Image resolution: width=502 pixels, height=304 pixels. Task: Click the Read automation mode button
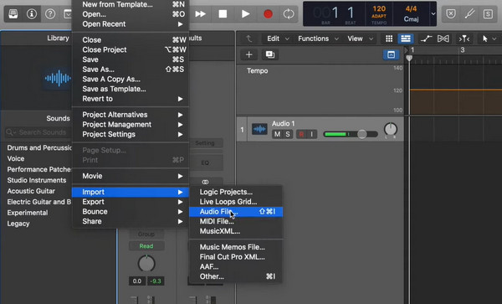(146, 246)
